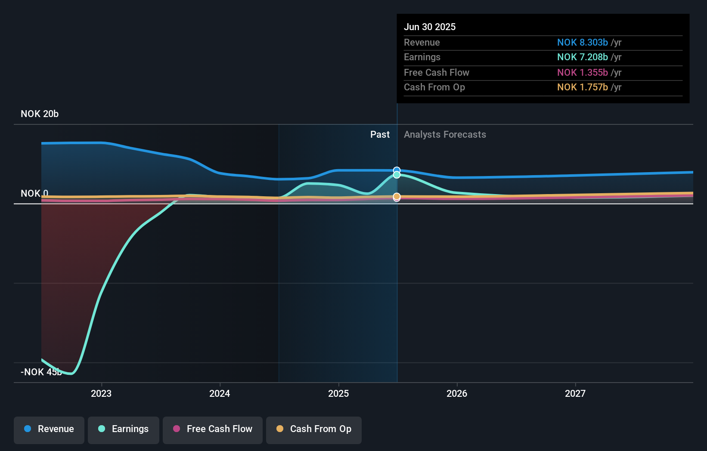Toggle the Free Cash Flow legend button

(x=212, y=429)
